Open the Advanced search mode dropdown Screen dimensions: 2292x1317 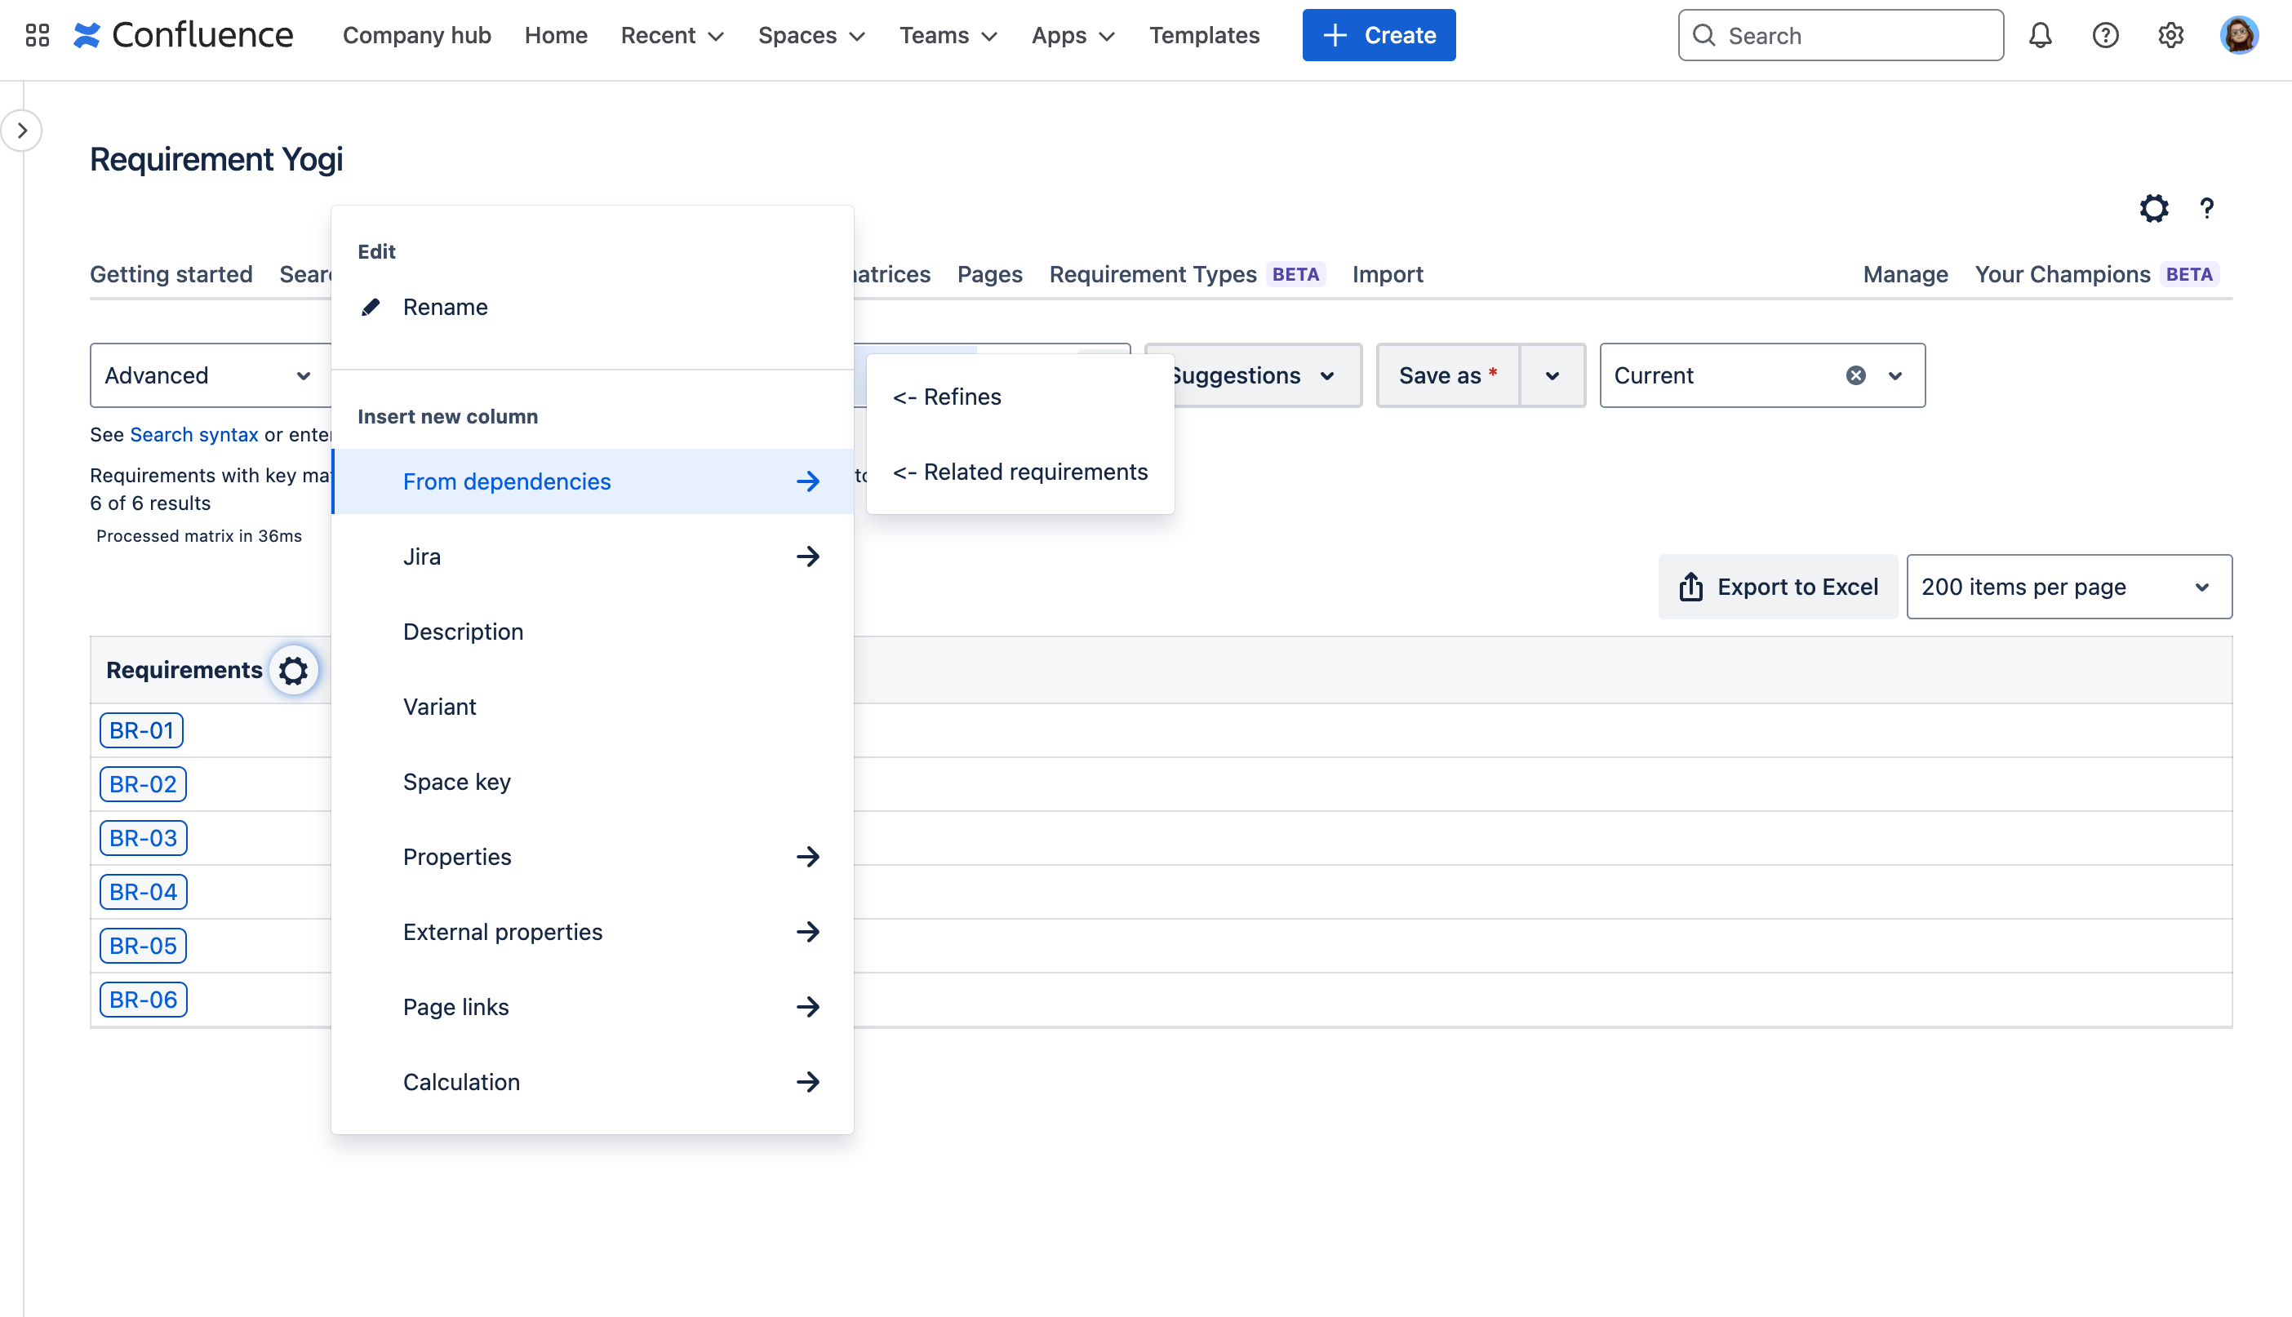[208, 375]
